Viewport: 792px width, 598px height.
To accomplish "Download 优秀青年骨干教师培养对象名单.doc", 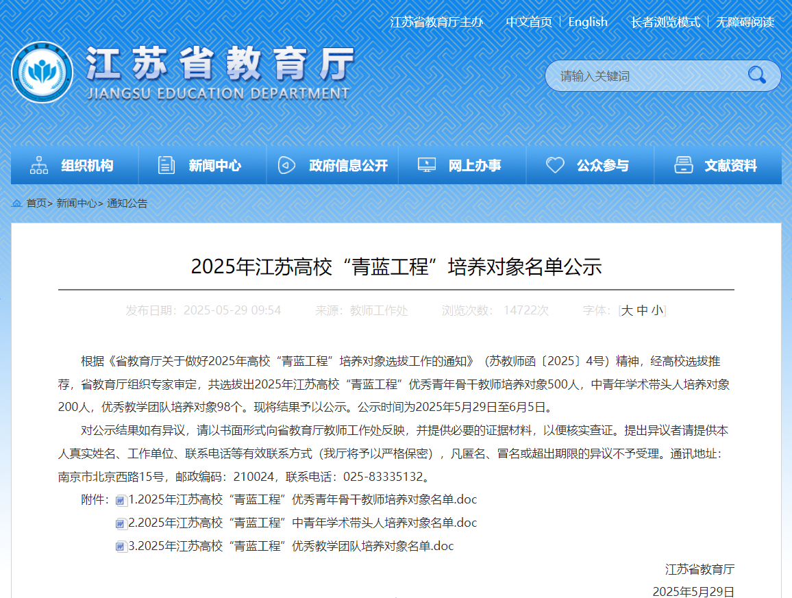I will (x=303, y=499).
